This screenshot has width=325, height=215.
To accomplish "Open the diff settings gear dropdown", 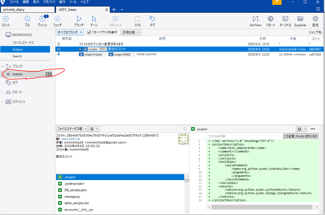I will (x=301, y=129).
